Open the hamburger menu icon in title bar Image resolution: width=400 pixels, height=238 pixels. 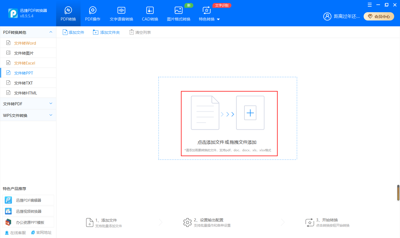tap(369, 5)
